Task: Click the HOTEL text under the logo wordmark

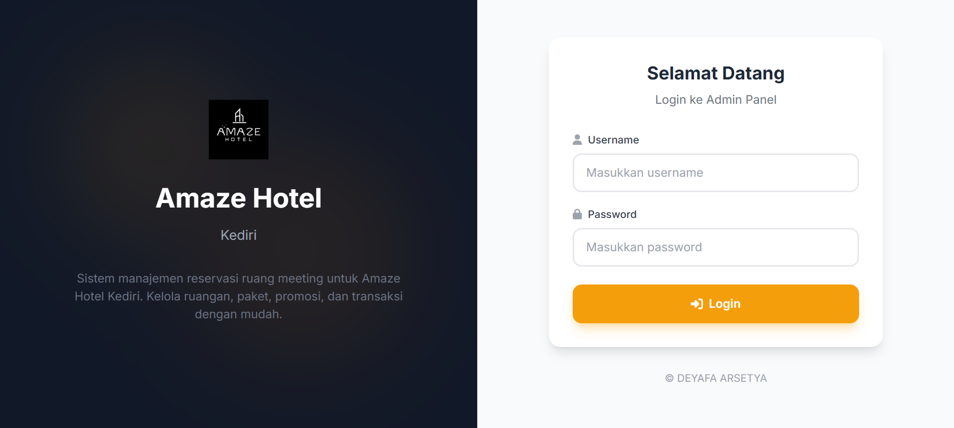Action: pyautogui.click(x=239, y=140)
